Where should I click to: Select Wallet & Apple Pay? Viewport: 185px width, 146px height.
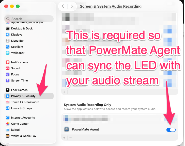click(x=29, y=136)
